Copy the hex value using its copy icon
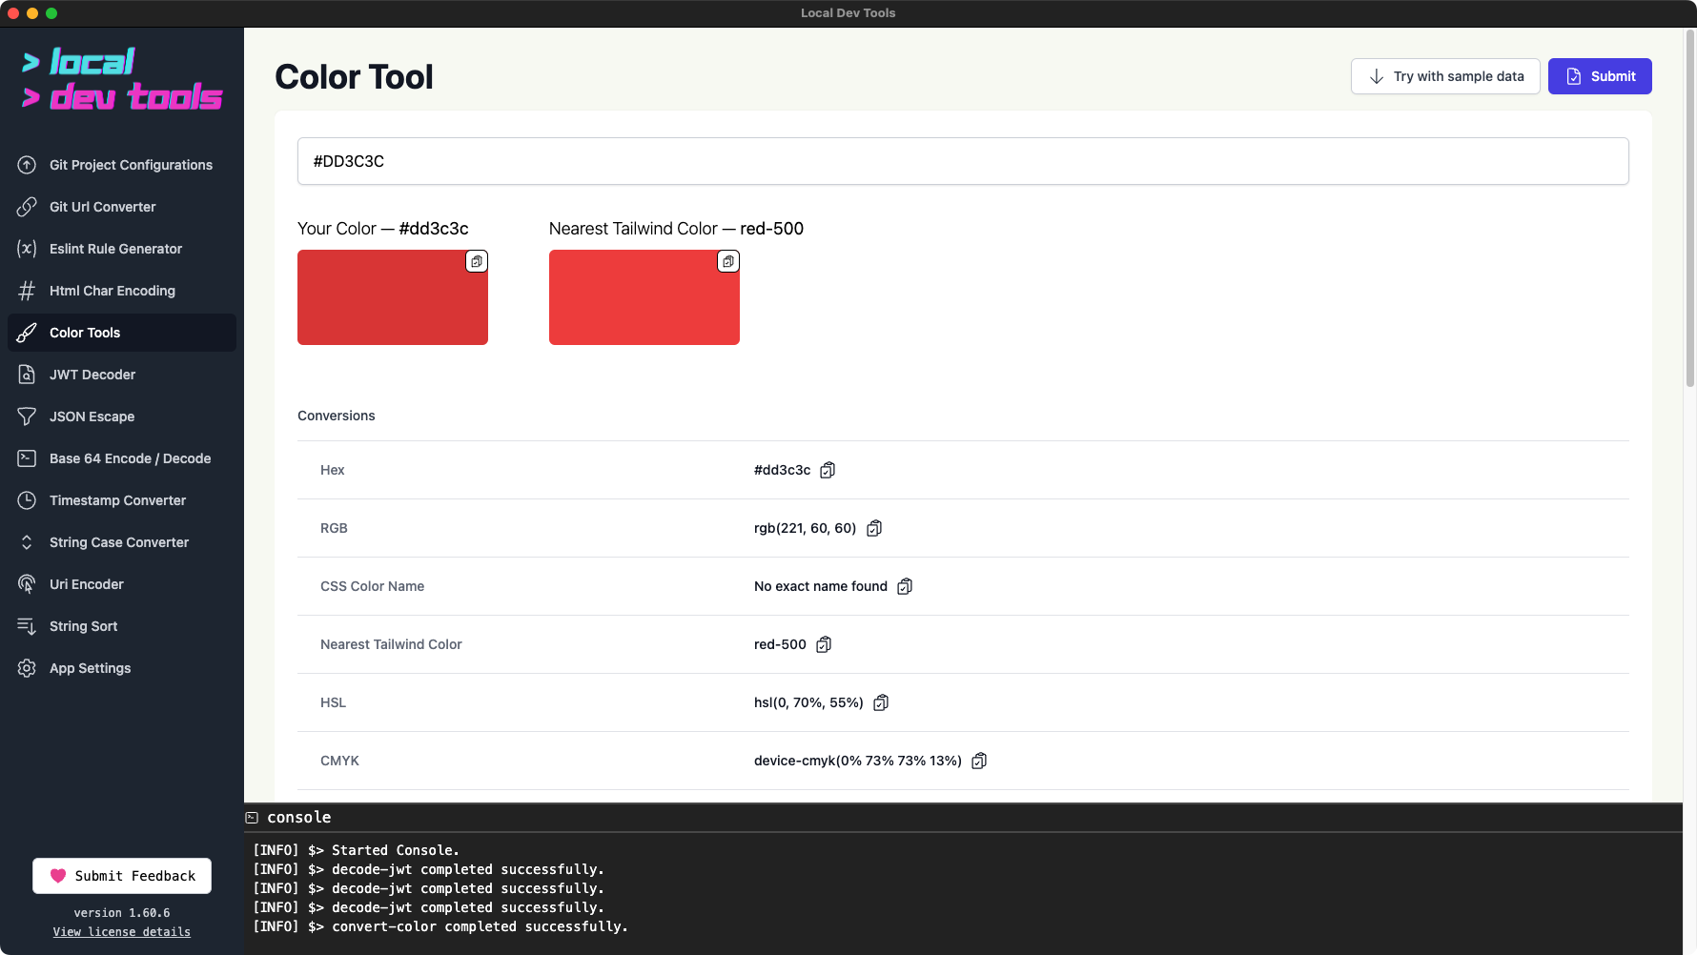Screen dimensions: 1697x955 coord(828,470)
